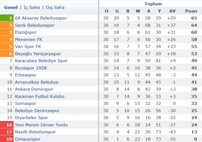
Task: Open Karaman Futbol Kulübü link
Action: [x=40, y=97]
